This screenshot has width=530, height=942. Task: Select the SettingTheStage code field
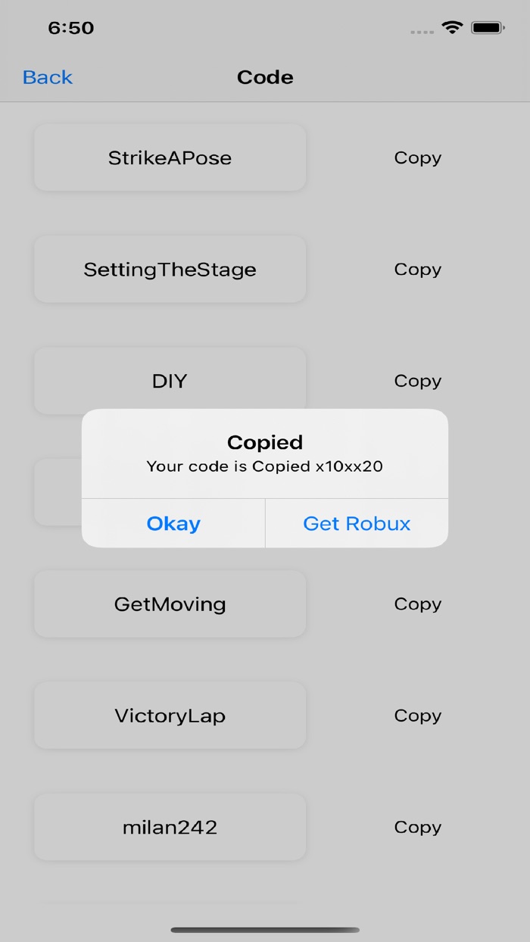click(170, 269)
